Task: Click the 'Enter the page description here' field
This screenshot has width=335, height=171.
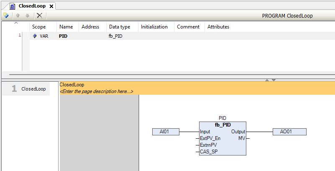Action: coord(96,91)
